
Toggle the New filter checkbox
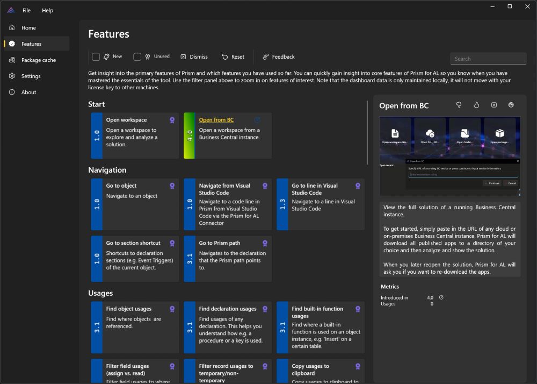[x=96, y=56]
